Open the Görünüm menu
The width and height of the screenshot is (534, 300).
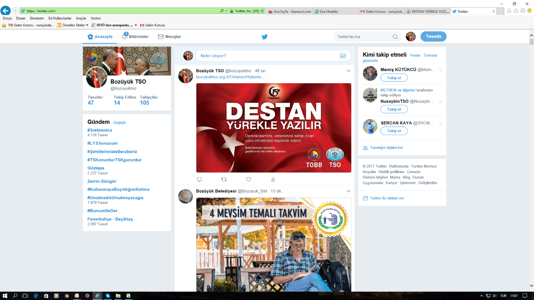(x=37, y=18)
